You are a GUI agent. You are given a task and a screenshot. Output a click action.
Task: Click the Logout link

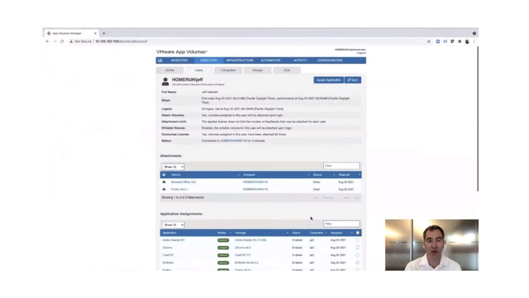pyautogui.click(x=361, y=53)
